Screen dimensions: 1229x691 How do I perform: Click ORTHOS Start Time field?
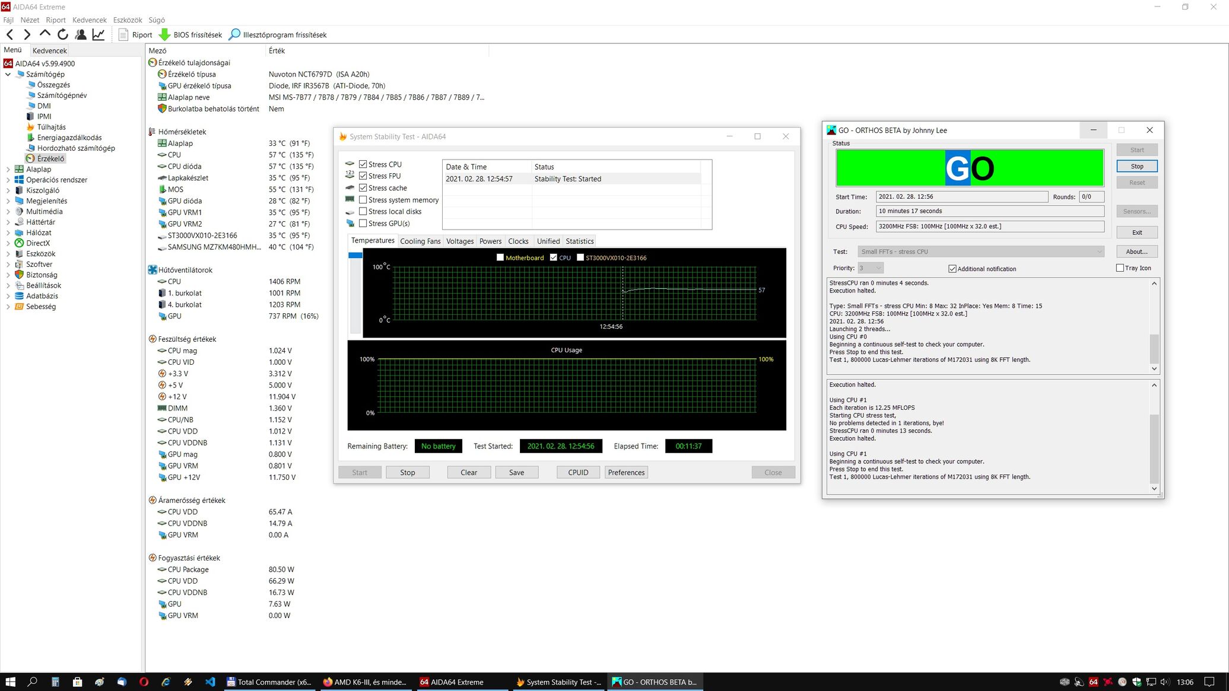tap(962, 196)
